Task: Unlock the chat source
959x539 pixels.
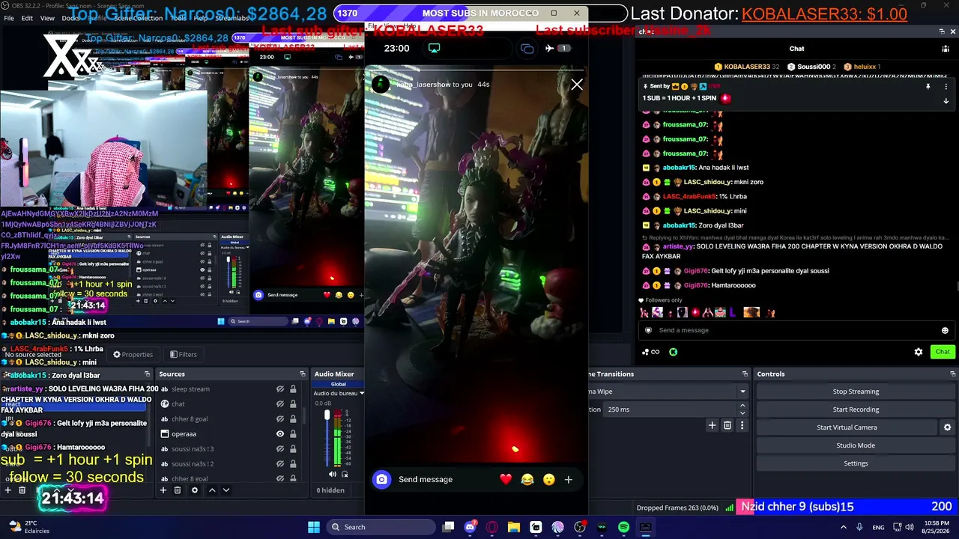Action: coord(293,404)
